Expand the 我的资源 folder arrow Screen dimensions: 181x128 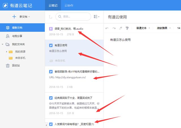tap(7, 52)
